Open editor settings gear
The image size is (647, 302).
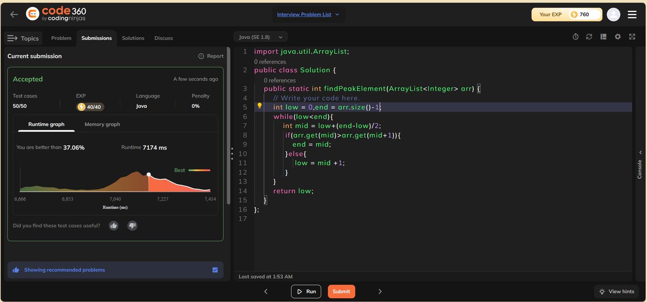click(x=617, y=37)
